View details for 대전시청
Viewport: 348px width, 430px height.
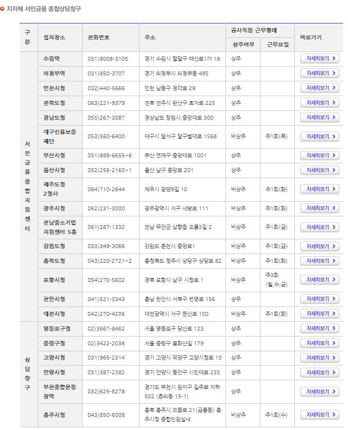(x=320, y=314)
